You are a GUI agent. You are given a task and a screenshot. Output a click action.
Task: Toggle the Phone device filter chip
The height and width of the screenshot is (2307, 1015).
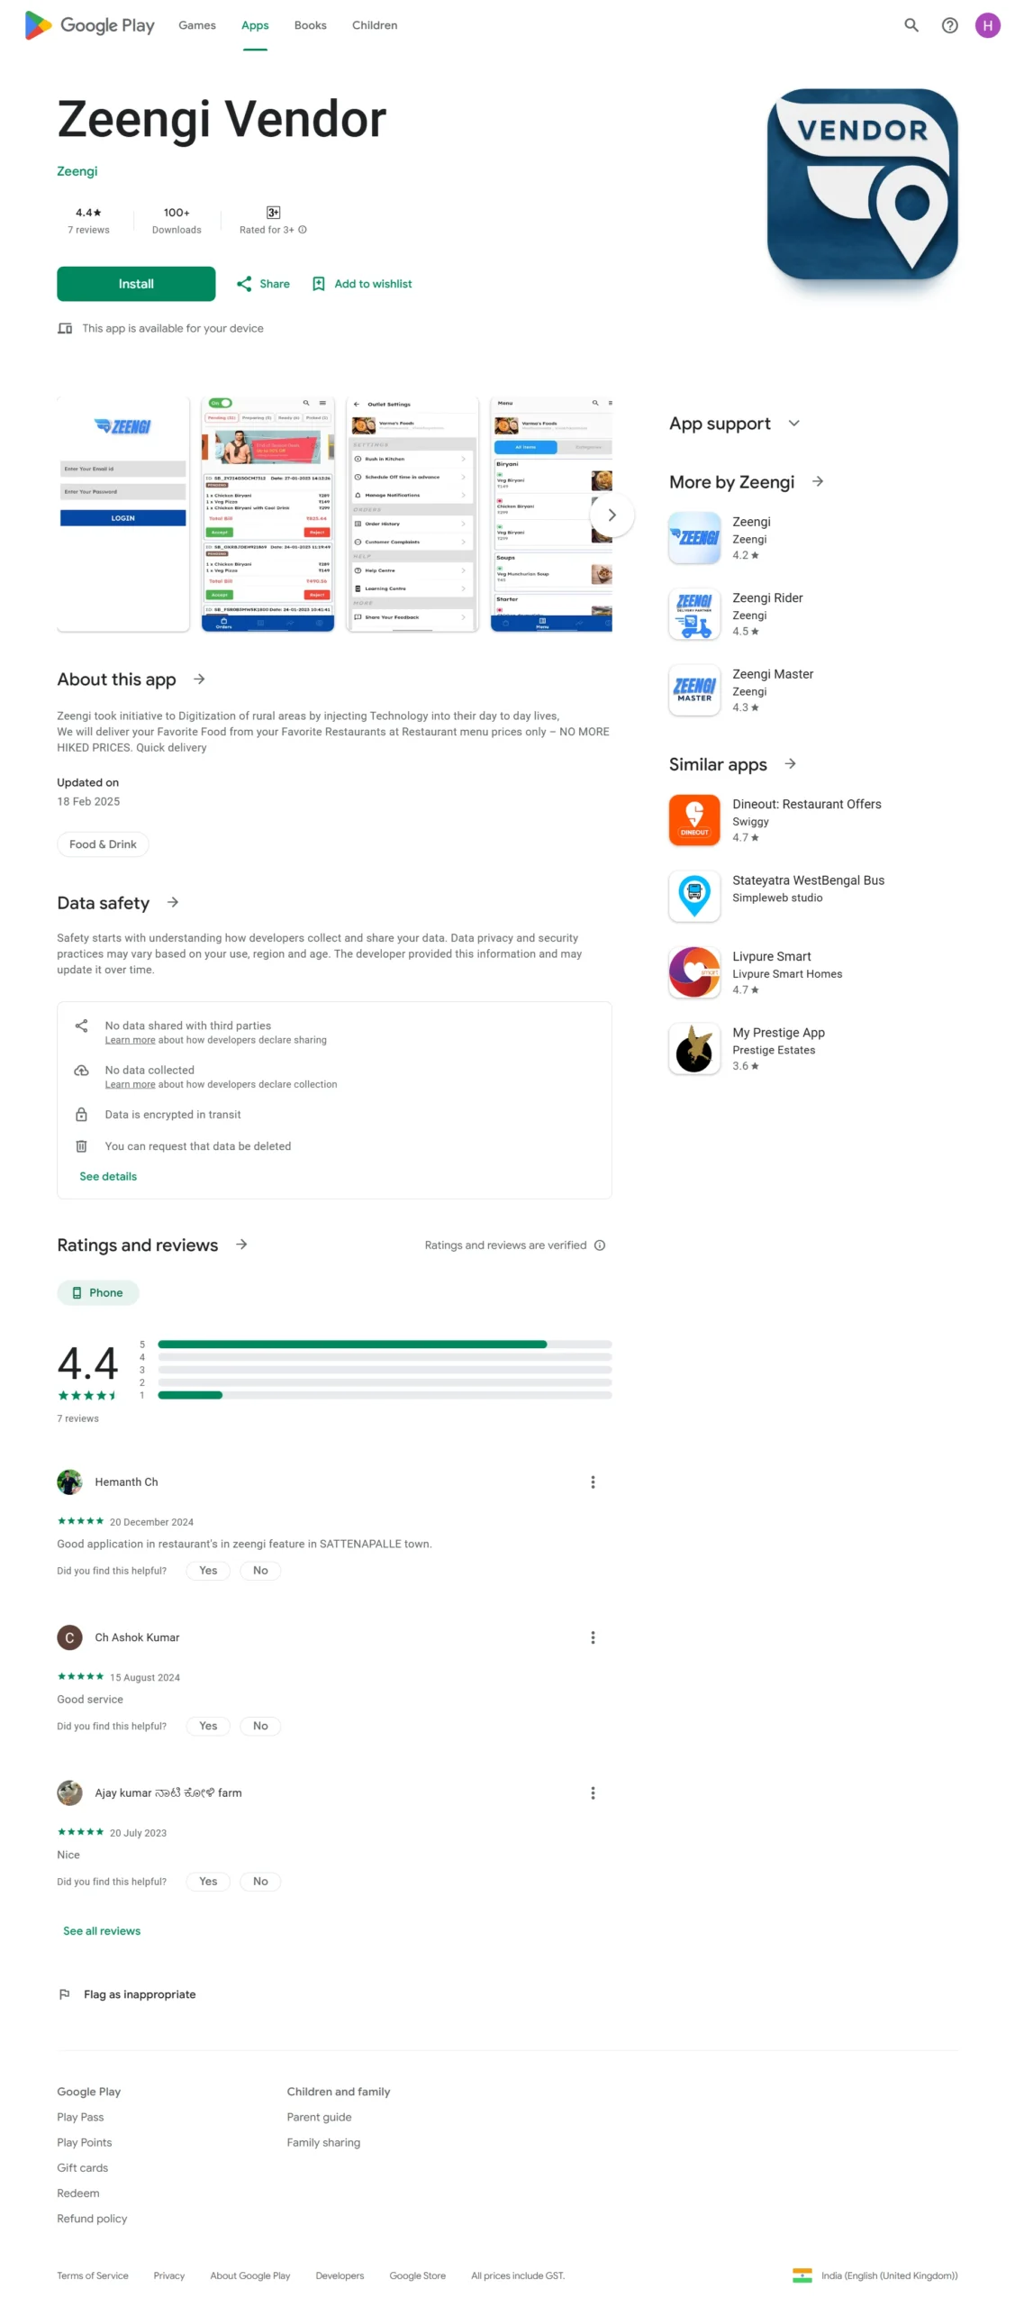point(97,1291)
